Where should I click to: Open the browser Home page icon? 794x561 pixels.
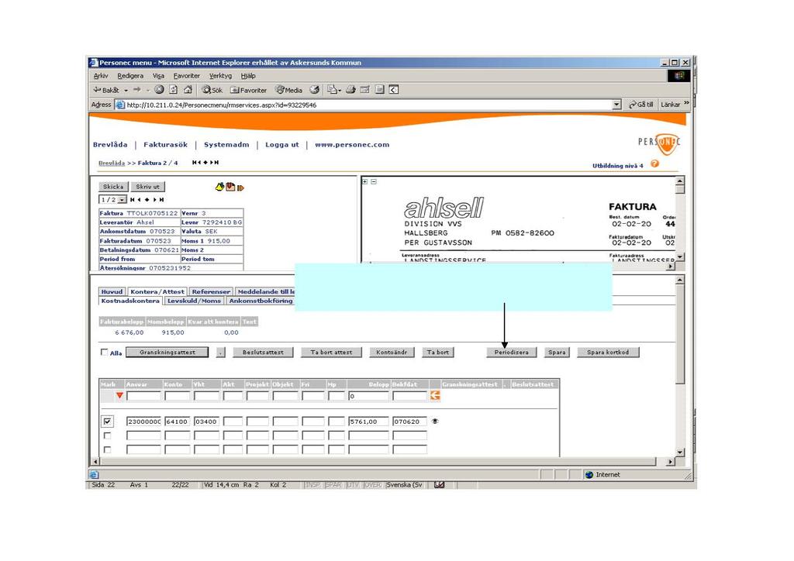click(x=188, y=90)
